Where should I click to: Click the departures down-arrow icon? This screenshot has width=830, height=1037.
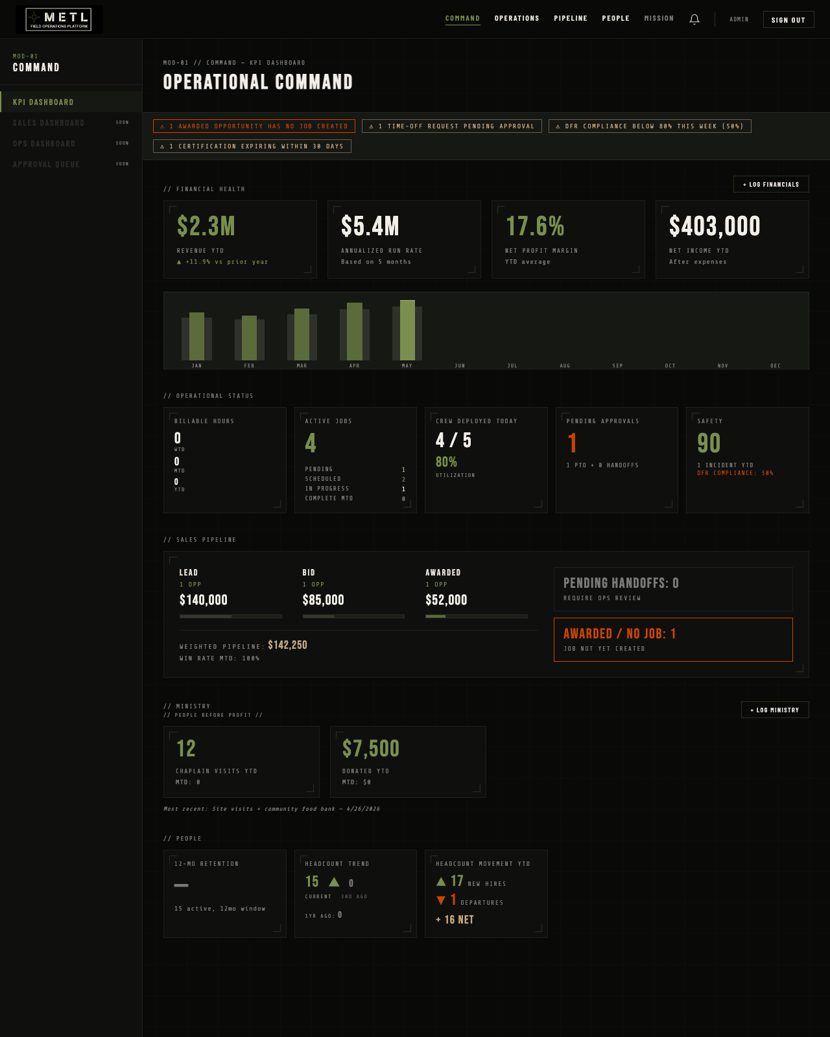(x=441, y=900)
